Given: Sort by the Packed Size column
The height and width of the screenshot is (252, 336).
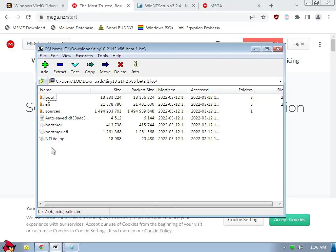Looking at the screenshot, I should tap(140, 90).
